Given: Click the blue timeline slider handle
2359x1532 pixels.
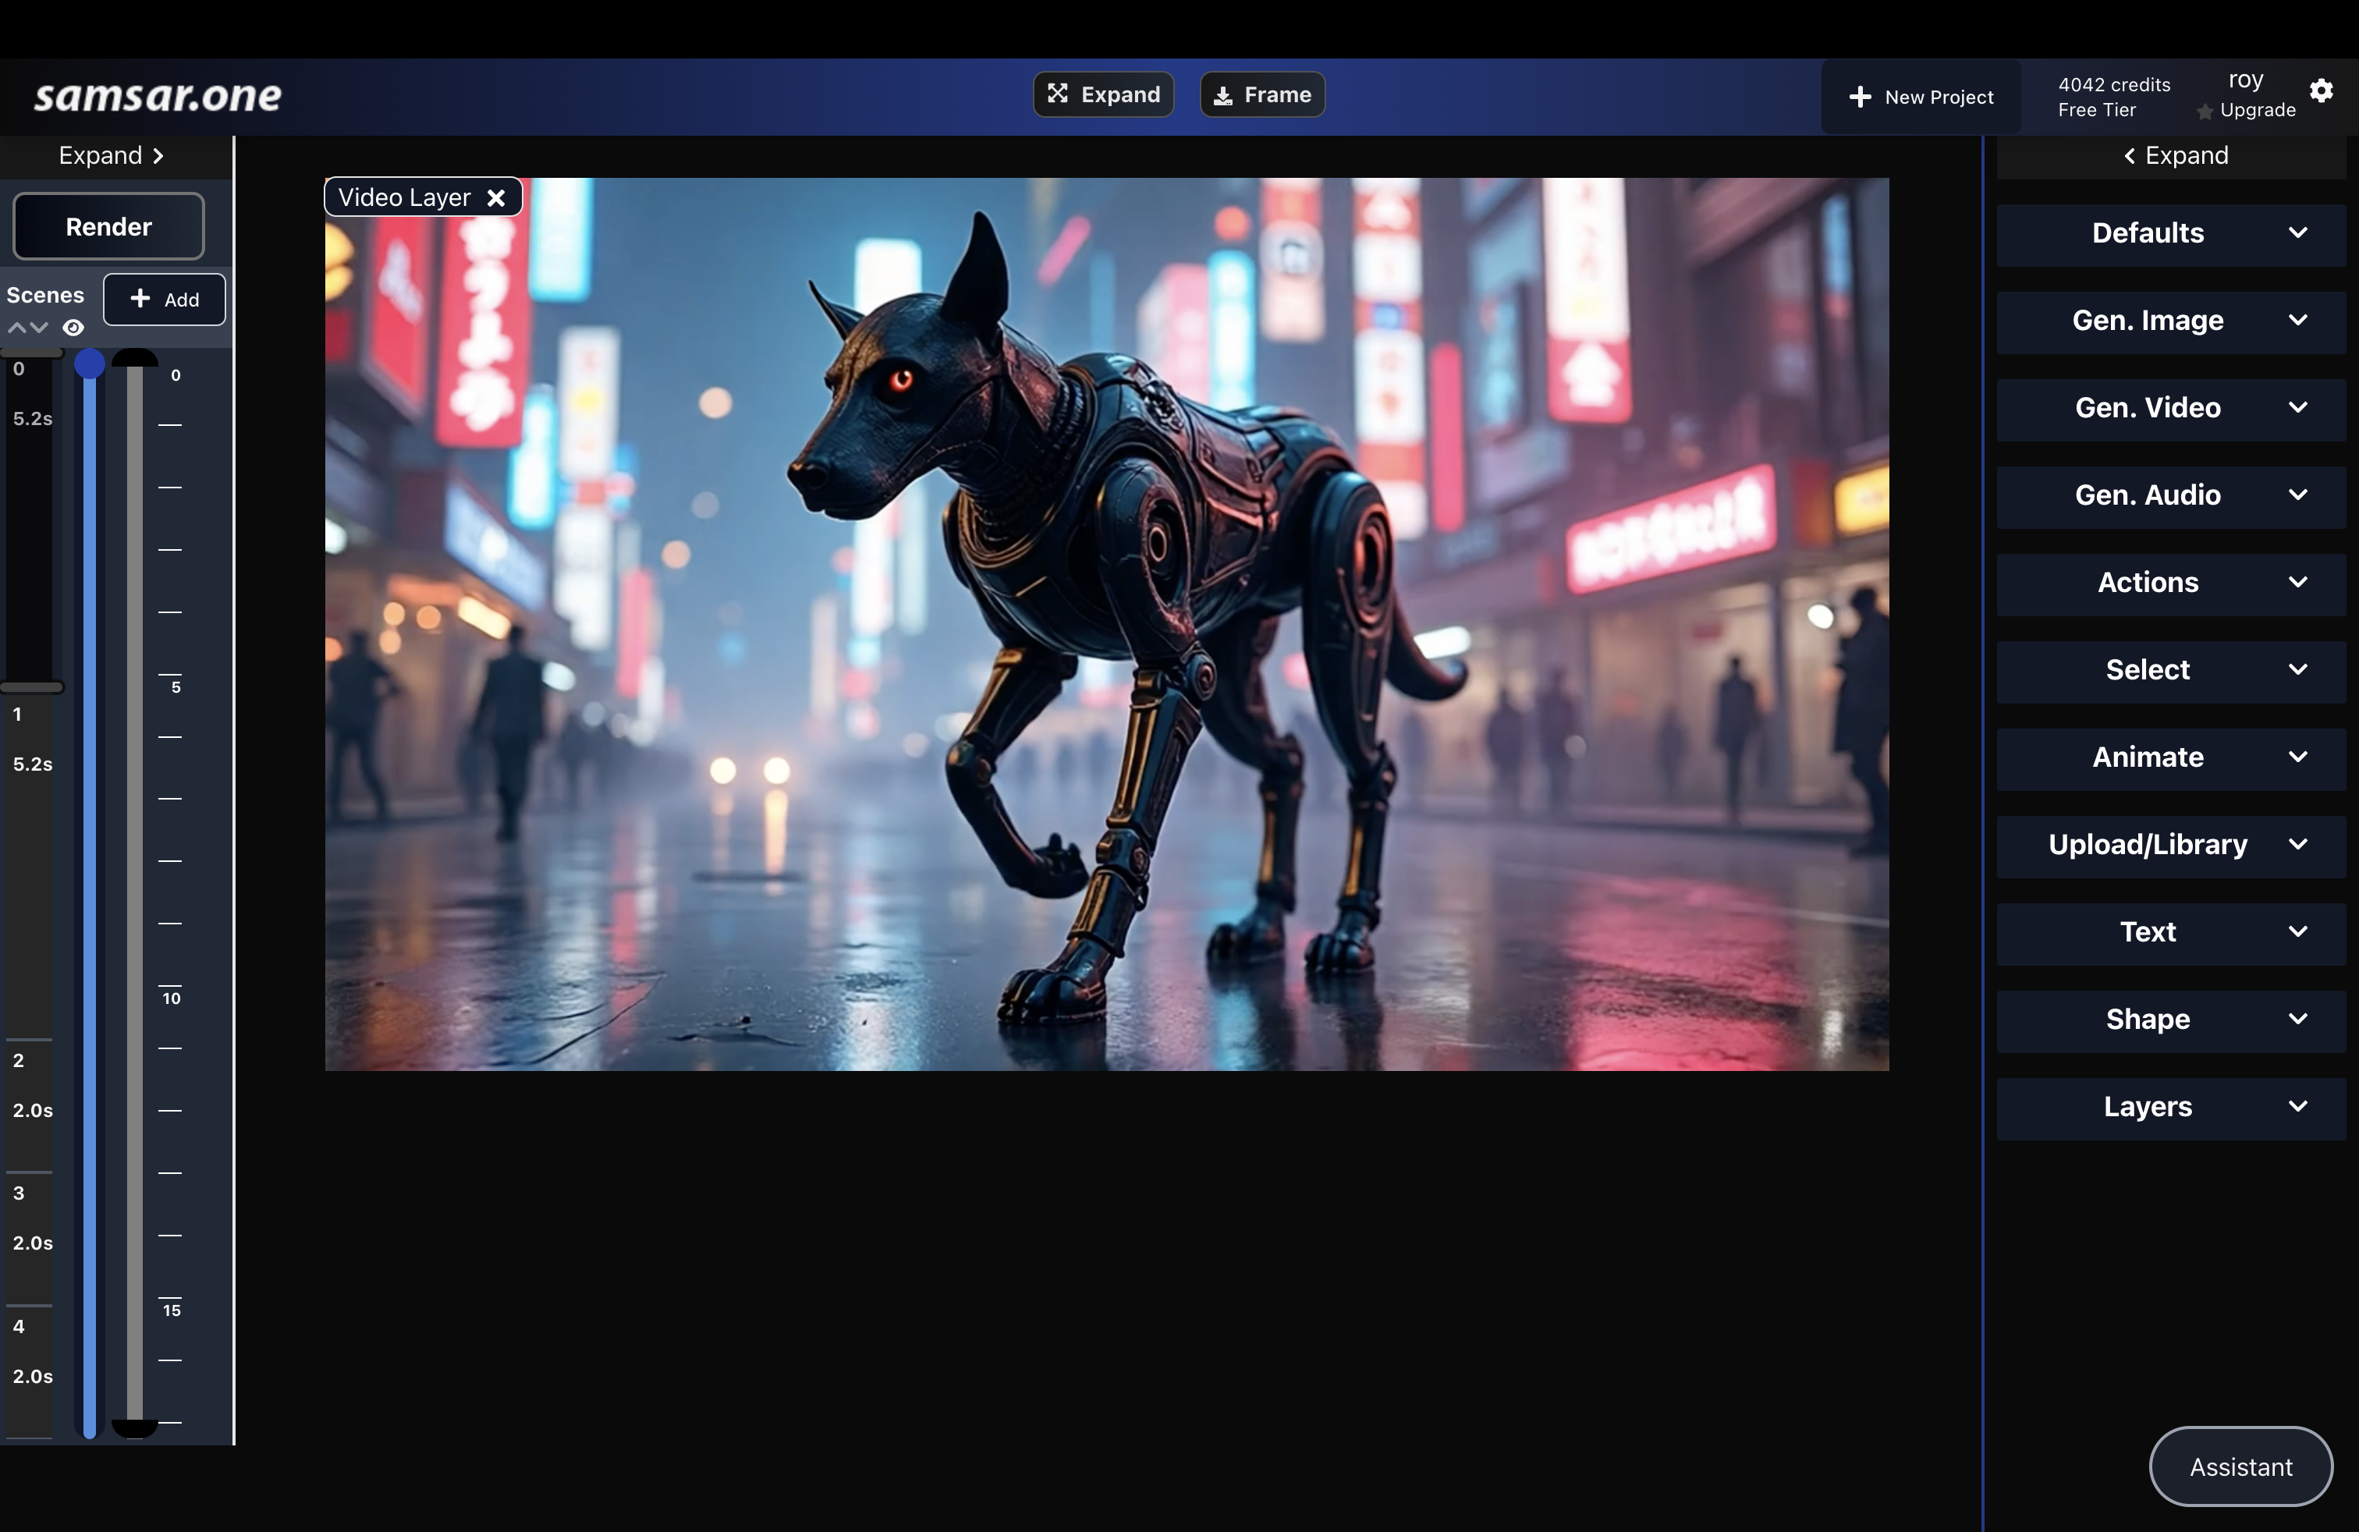Looking at the screenshot, I should click(89, 363).
